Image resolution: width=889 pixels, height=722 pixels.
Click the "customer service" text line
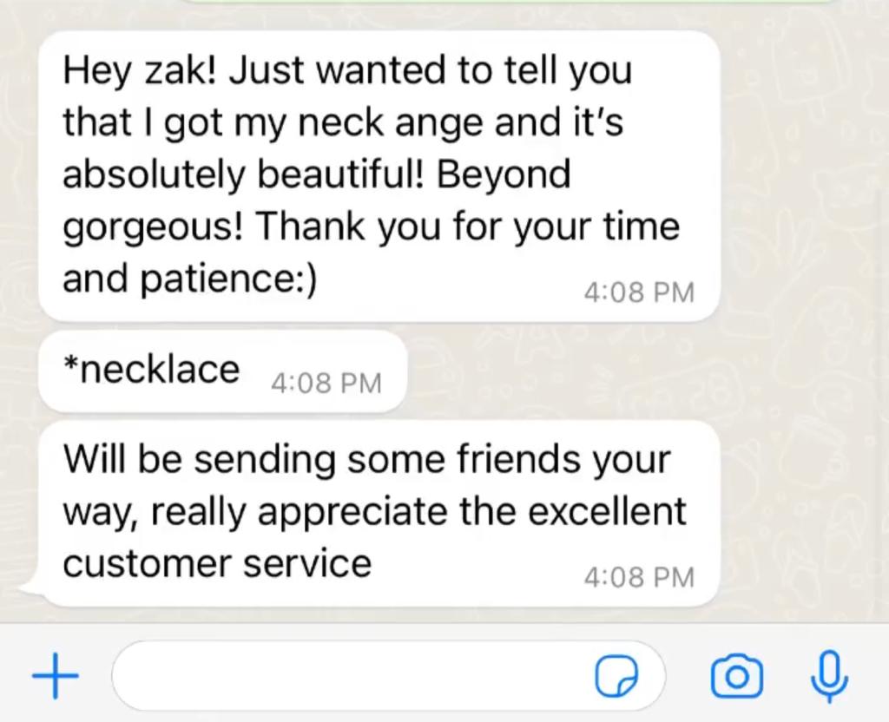pyautogui.click(x=217, y=563)
